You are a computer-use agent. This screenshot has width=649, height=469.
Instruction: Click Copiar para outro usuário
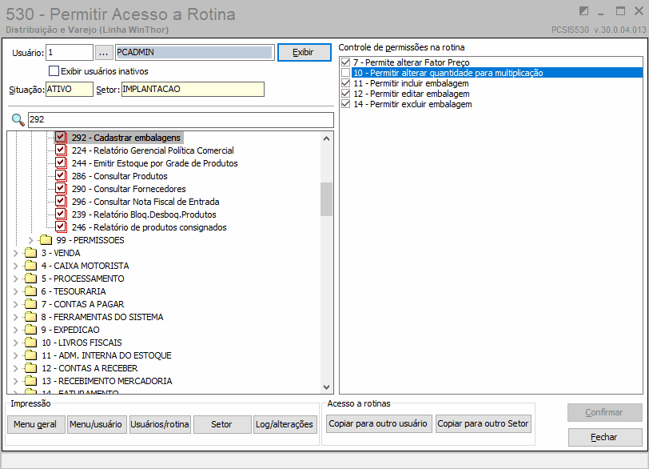point(379,424)
